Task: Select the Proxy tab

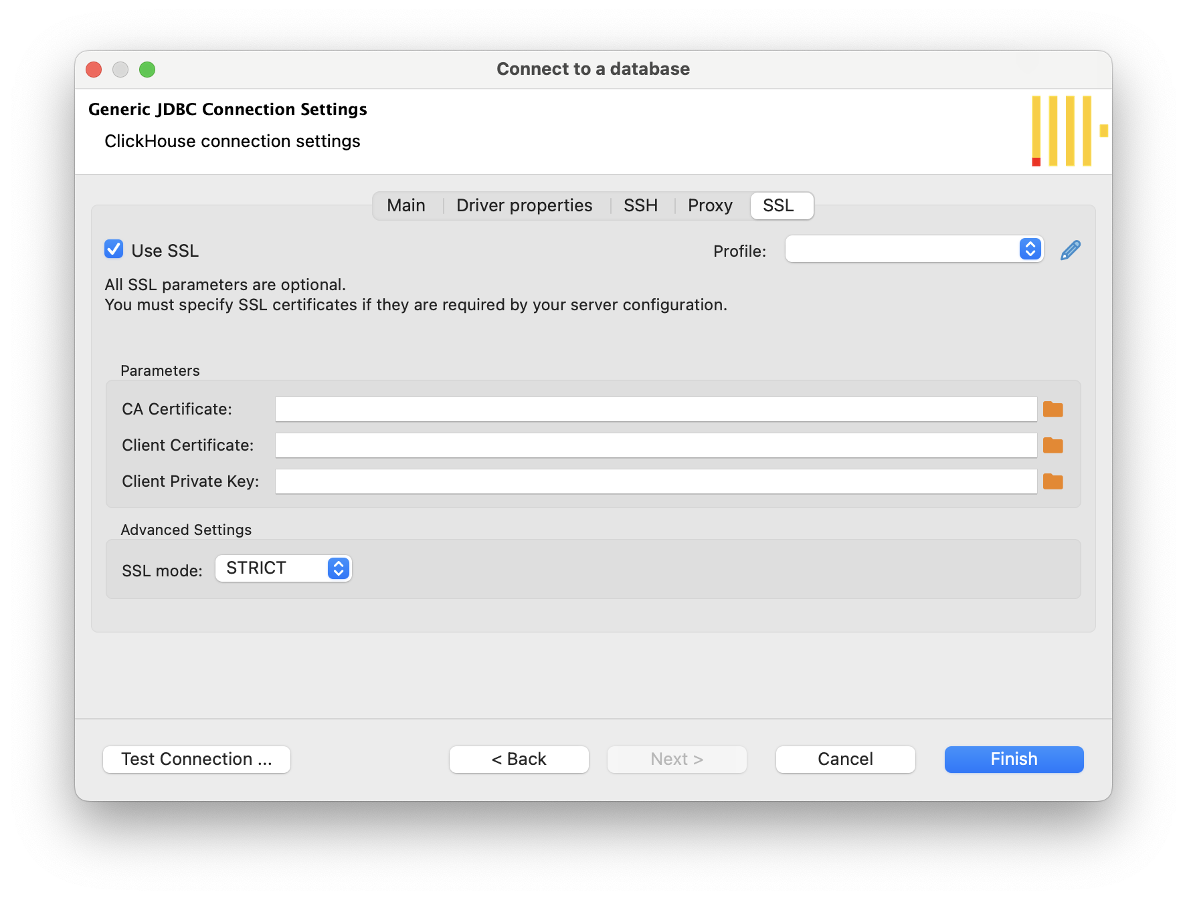Action: (x=709, y=205)
